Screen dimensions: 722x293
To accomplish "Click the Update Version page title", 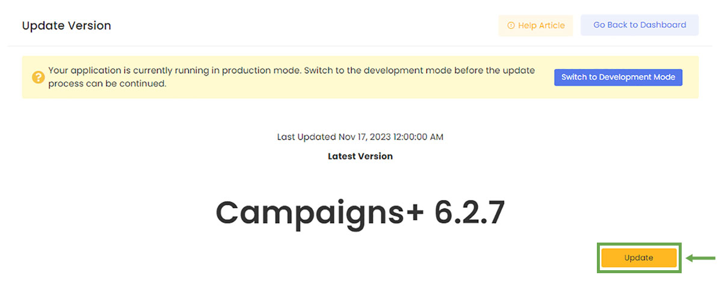I will click(x=66, y=26).
